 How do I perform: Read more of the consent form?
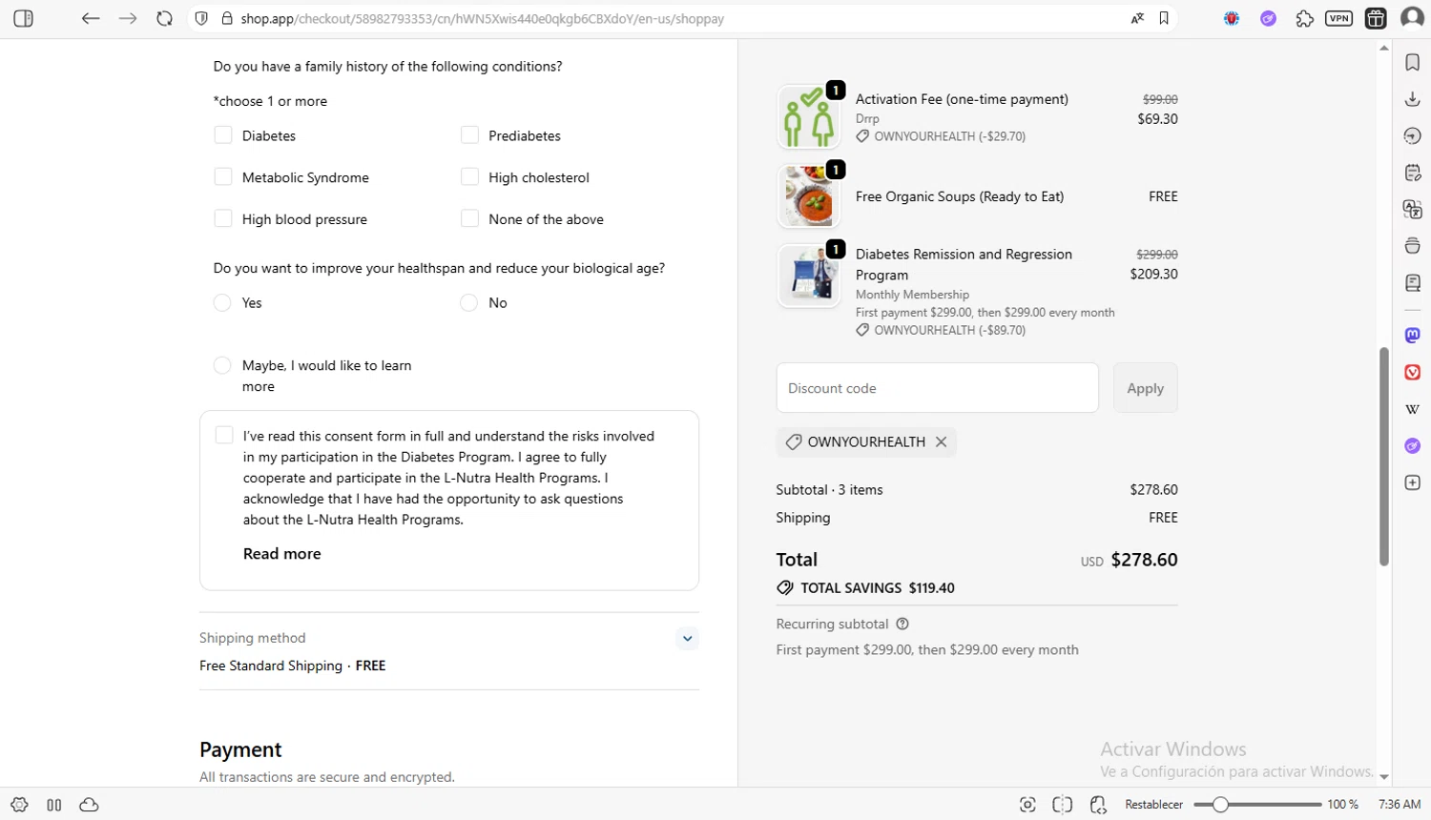(282, 554)
